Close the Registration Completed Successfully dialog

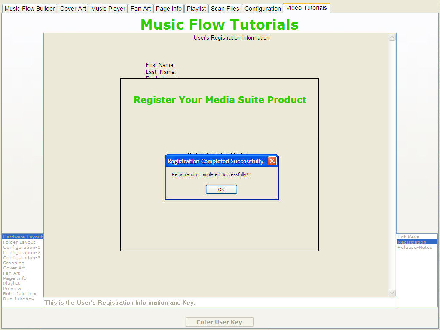click(x=272, y=161)
